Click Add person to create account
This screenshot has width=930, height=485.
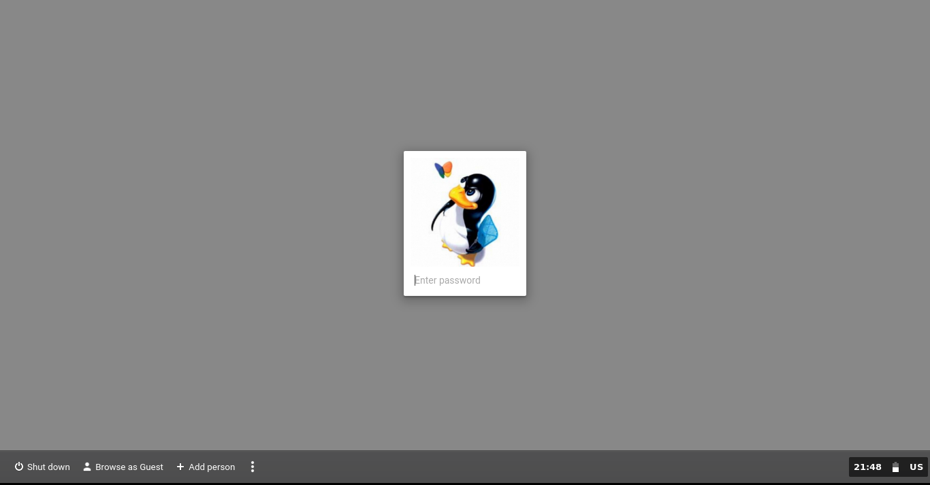[206, 467]
